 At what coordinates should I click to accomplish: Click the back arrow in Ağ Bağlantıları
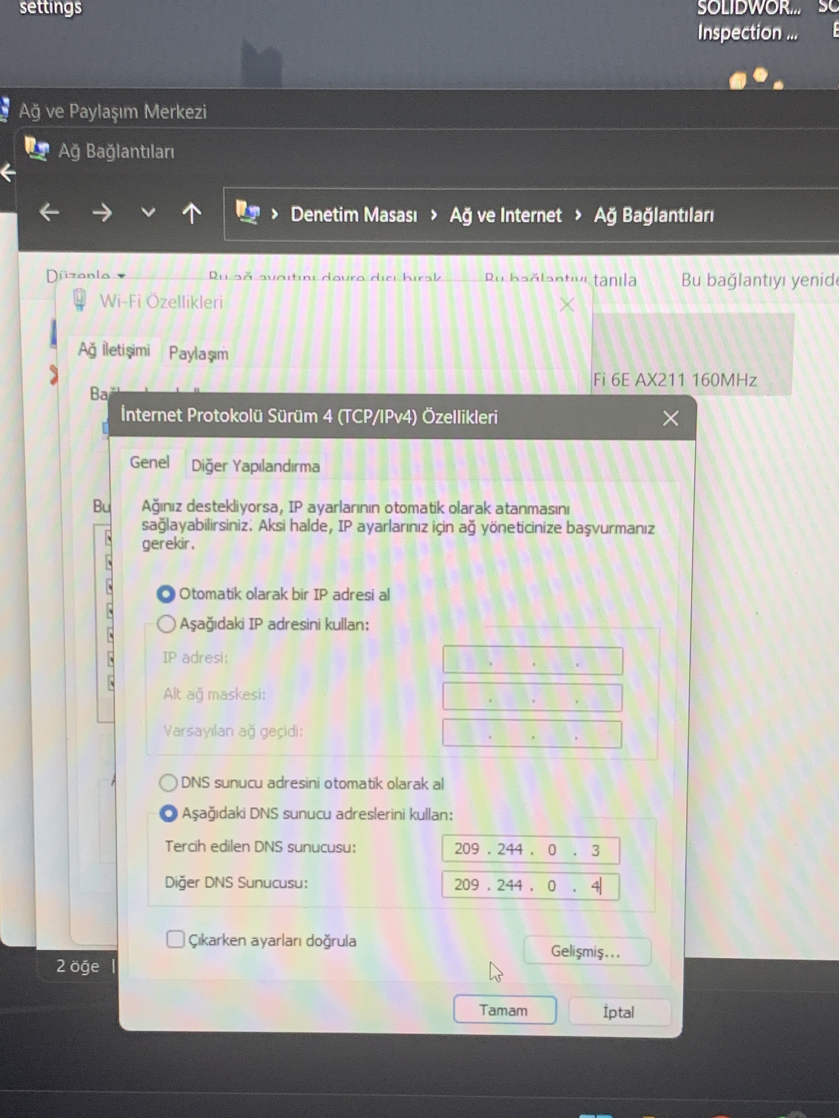50,212
